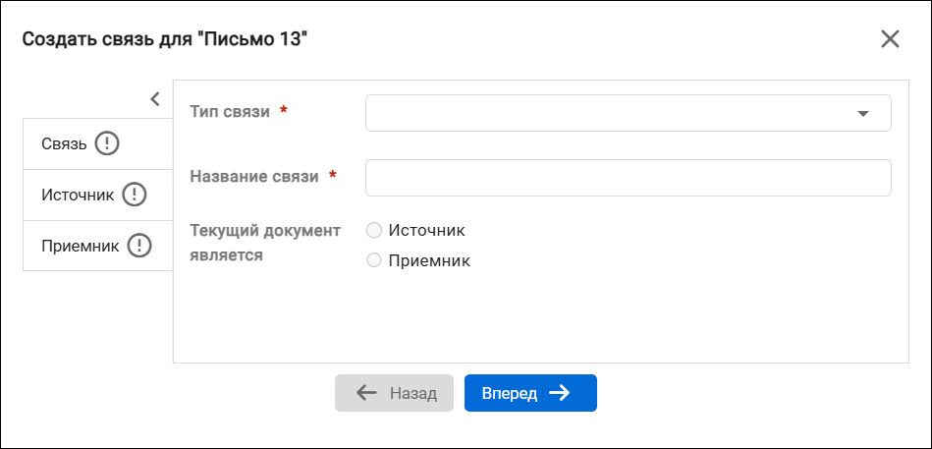Expand the Тип связи combo box field
The width and height of the screenshot is (932, 449).
pyautogui.click(x=629, y=113)
